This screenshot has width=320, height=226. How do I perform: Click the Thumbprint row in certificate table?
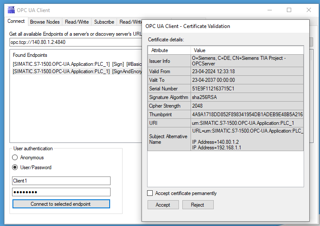(225, 115)
